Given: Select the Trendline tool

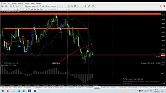Looking at the screenshot, I should pos(15,9).
